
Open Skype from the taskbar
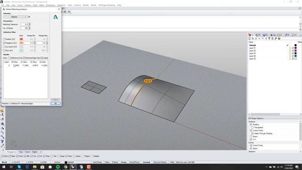click(x=19, y=167)
